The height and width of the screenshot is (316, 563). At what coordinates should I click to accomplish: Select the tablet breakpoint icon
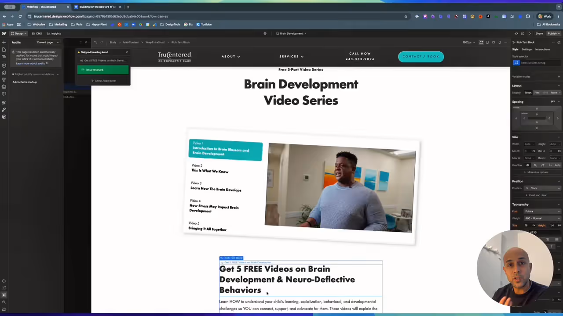coord(487,42)
